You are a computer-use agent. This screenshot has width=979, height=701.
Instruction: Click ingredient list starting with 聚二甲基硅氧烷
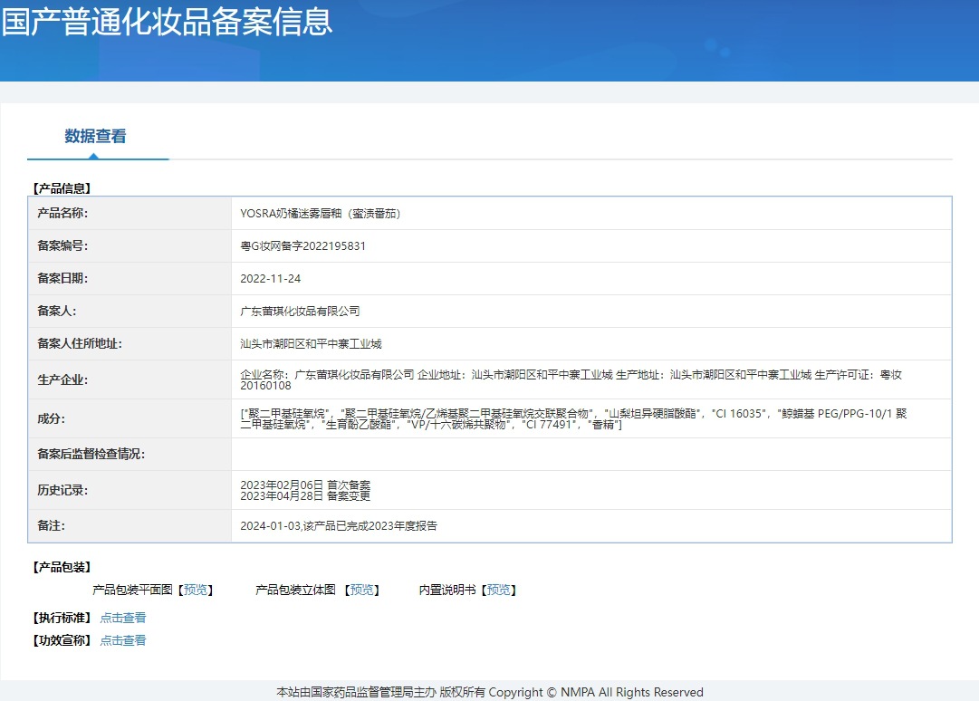(573, 418)
